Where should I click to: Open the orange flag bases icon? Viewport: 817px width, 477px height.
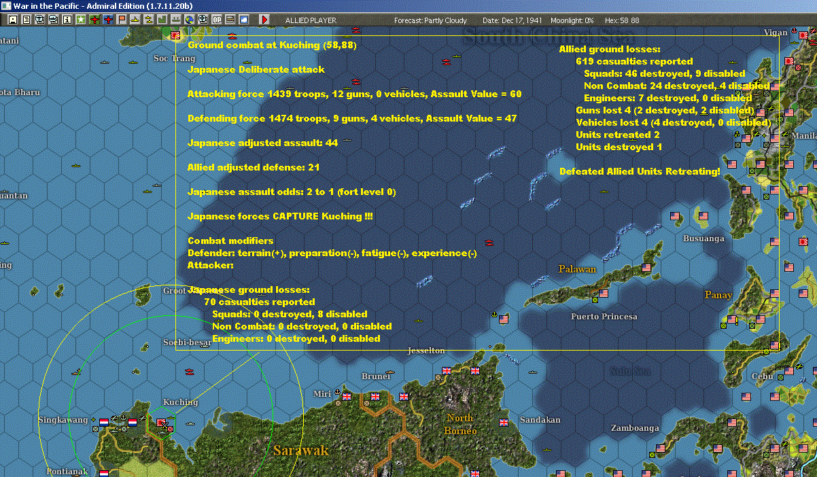pos(122,20)
